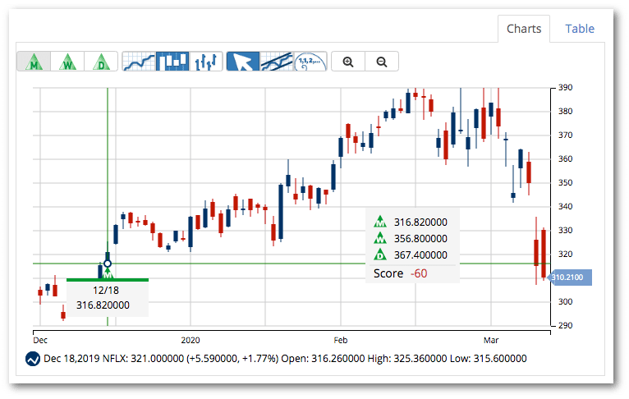
Task: Click the Dec label on the time axis
Action: [40, 341]
